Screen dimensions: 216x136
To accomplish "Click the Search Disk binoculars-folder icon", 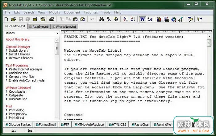I will [x=116, y=19].
